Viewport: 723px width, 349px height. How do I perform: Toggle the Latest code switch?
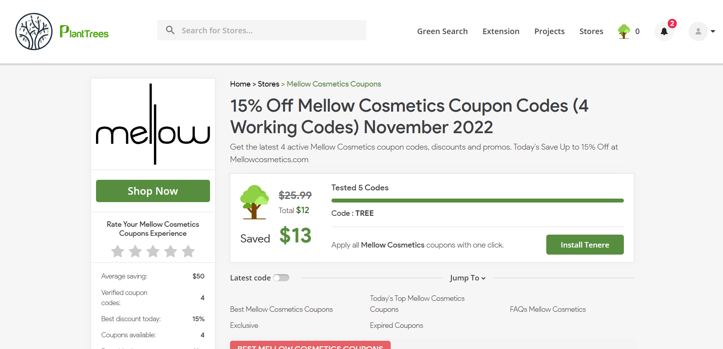(281, 278)
